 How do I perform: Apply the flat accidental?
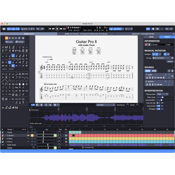click(x=6, y=62)
